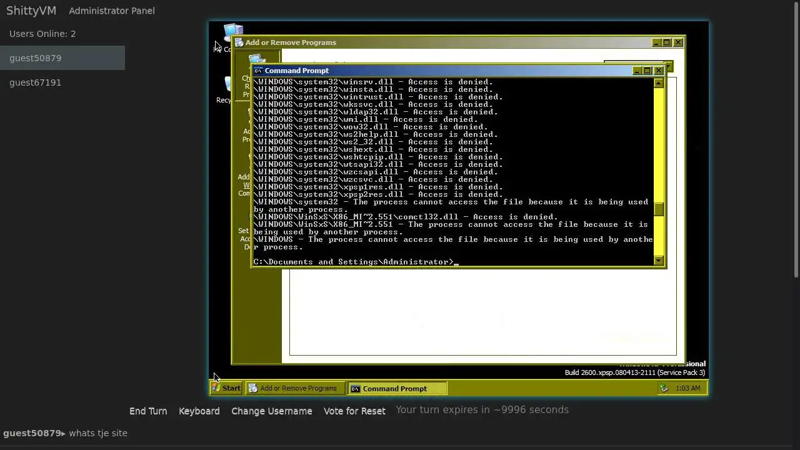Close the Add or Remove Programs window
The height and width of the screenshot is (450, 800).
tap(678, 42)
